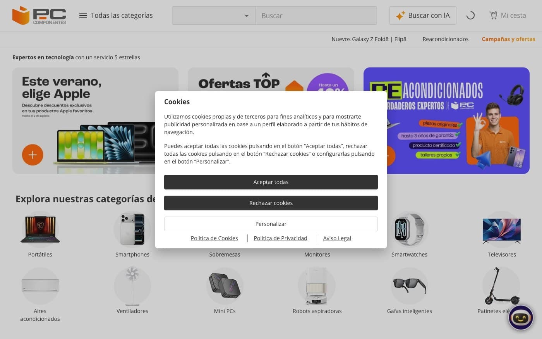542x339 pixels.
Task: Expand the search category dropdown
Action: (x=214, y=15)
